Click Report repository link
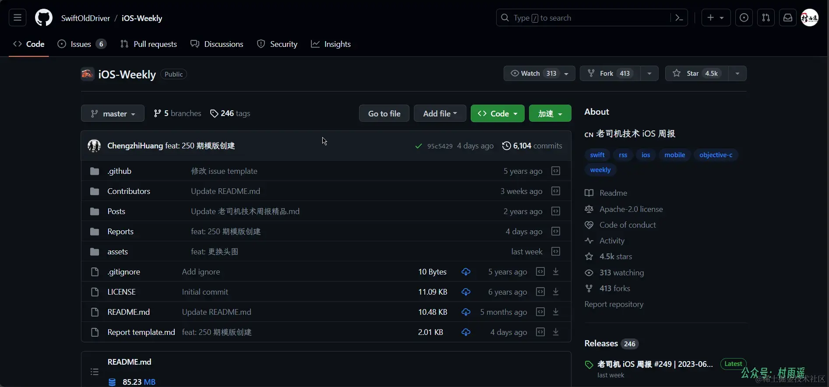This screenshot has height=387, width=829. click(x=614, y=304)
